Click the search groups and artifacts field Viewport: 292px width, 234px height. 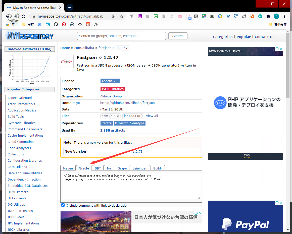click(x=121, y=36)
